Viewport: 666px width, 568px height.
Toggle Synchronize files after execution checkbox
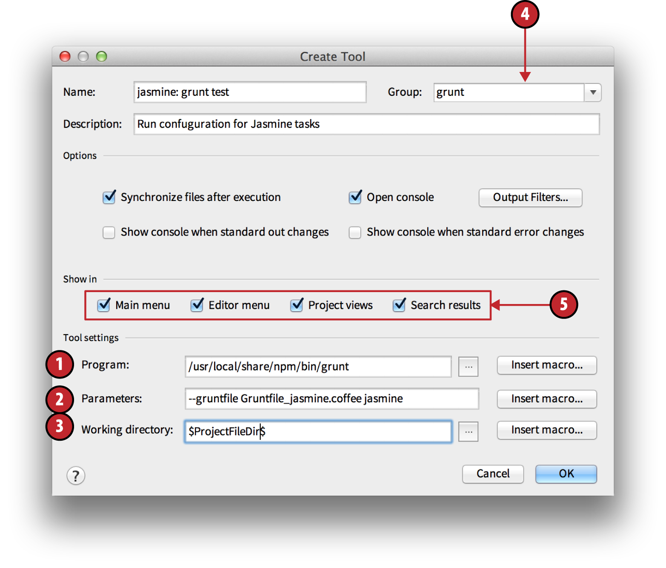pyautogui.click(x=109, y=197)
